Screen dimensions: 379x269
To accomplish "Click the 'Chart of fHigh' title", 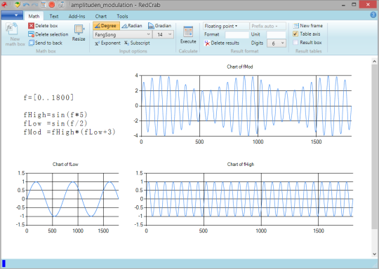I will pos(241,165).
